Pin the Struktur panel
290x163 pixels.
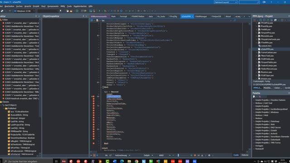pos(36,16)
